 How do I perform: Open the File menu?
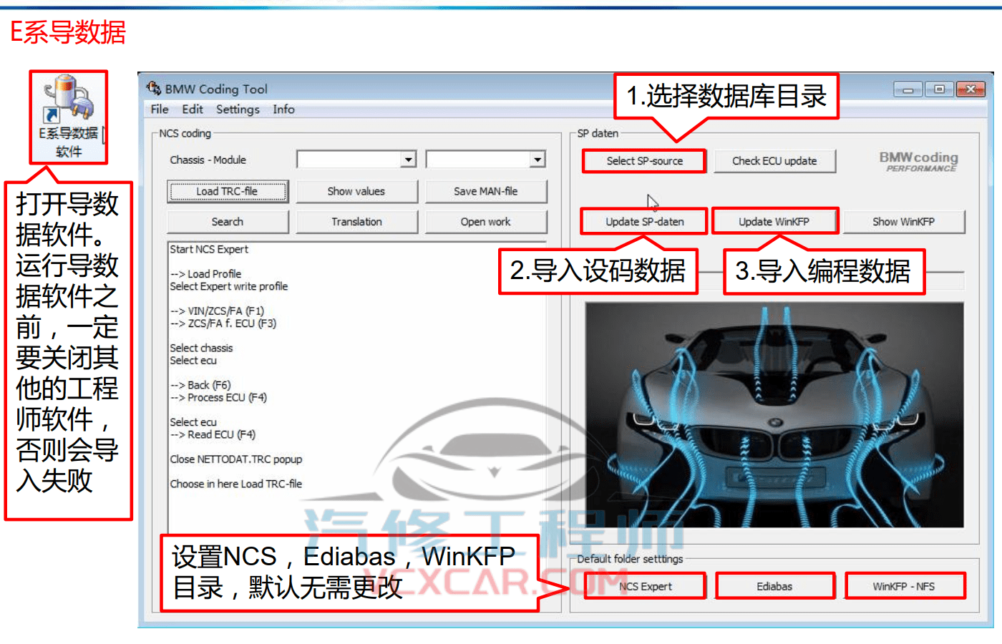[x=159, y=109]
